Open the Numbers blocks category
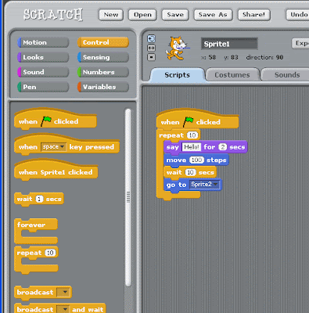This screenshot has height=313, width=309. (103, 72)
